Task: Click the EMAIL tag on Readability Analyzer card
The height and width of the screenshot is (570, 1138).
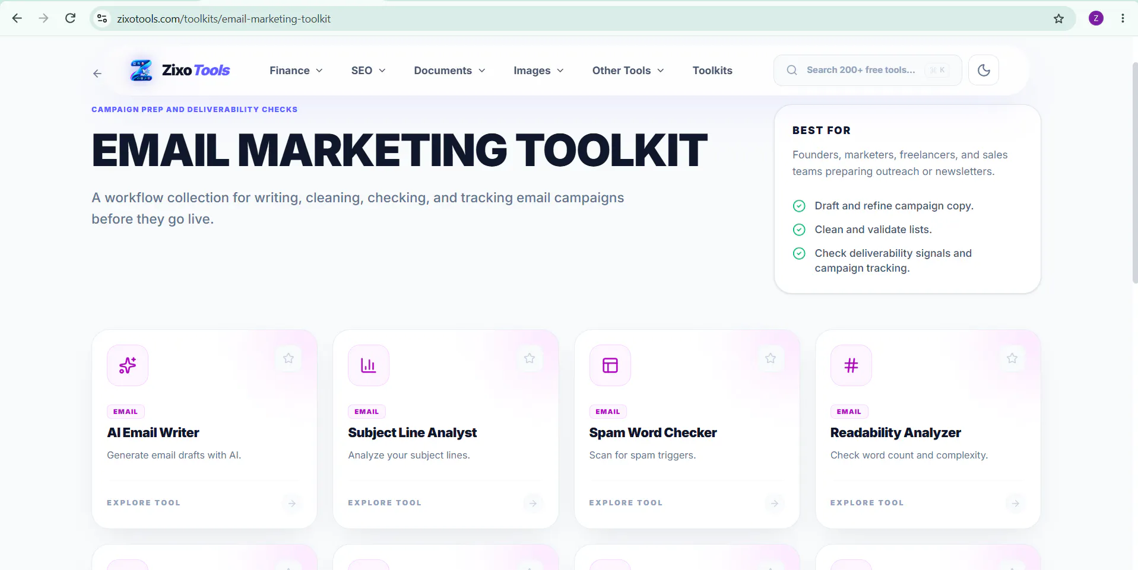Action: tap(849, 412)
